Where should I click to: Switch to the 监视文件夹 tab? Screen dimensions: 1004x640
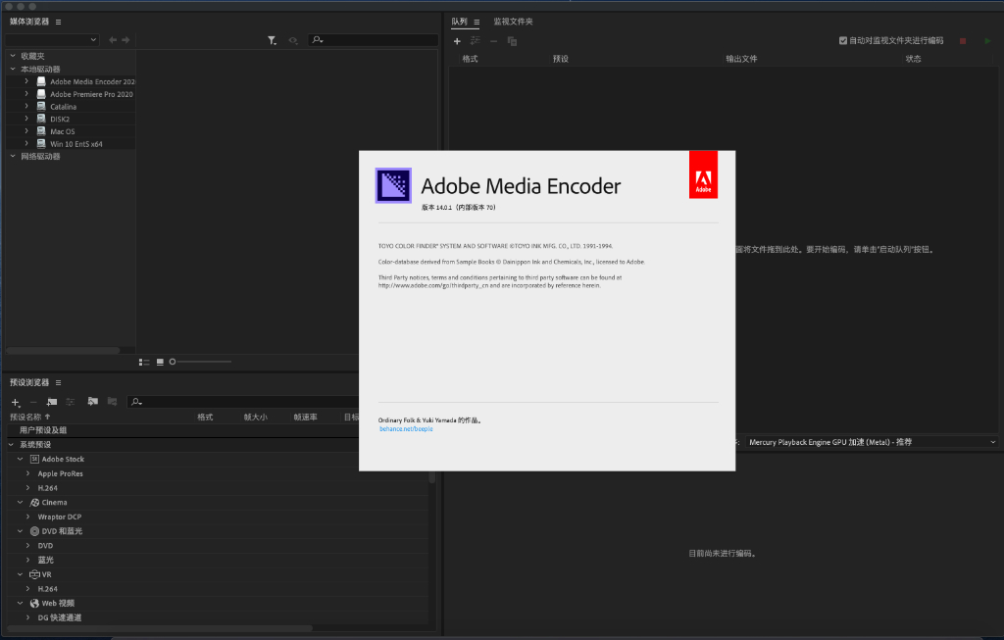click(x=513, y=22)
